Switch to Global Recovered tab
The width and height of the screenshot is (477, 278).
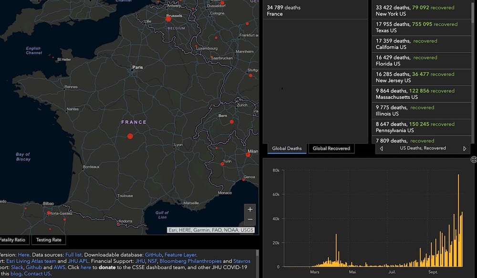point(332,149)
